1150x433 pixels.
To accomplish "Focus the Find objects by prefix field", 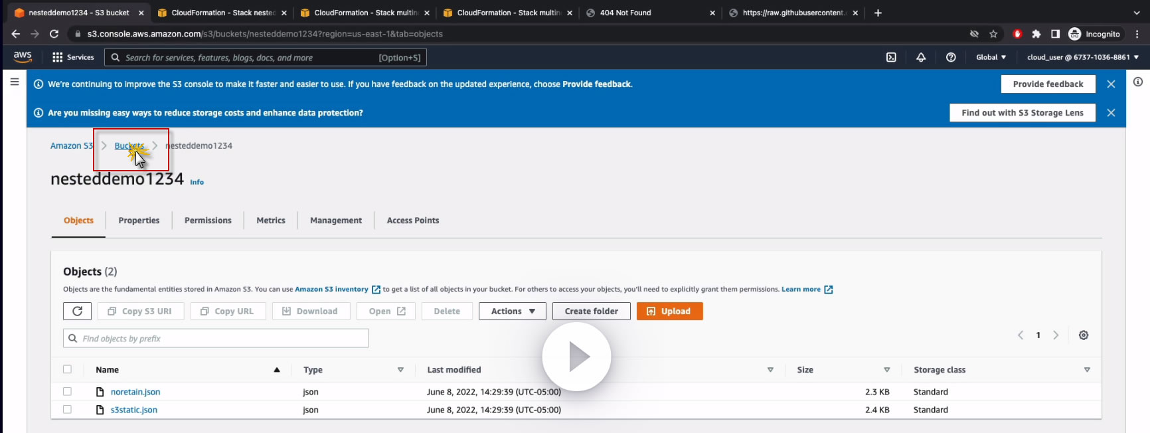I will point(216,338).
